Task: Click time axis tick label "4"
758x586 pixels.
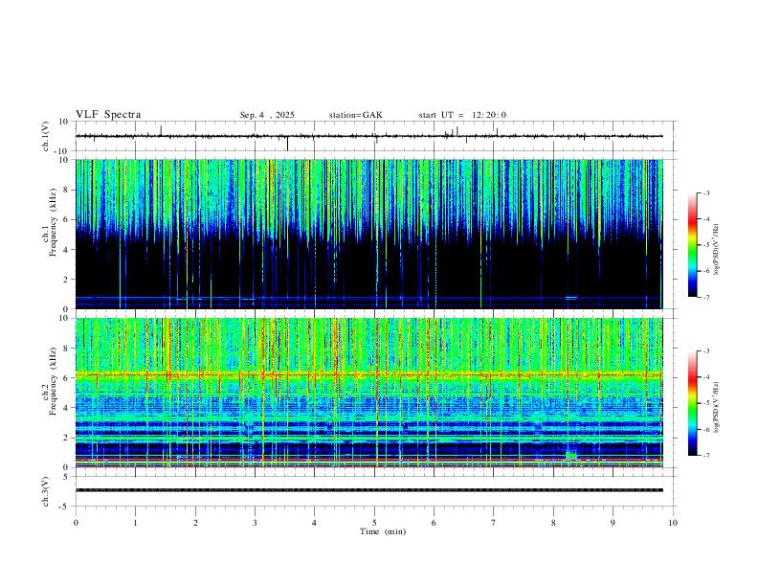Action: point(314,523)
